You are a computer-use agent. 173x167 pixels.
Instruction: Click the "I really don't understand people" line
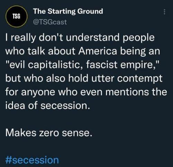point(80,37)
